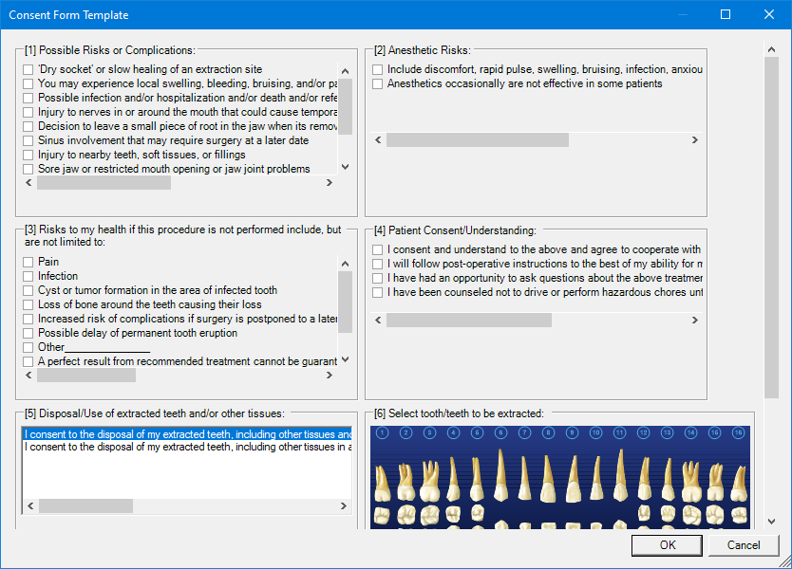
Task: Click the right arrow of Anesthetic Risks scrollbar
Action: 696,139
